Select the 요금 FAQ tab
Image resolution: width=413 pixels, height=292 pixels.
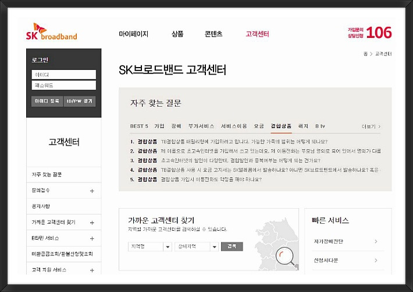[259, 126]
